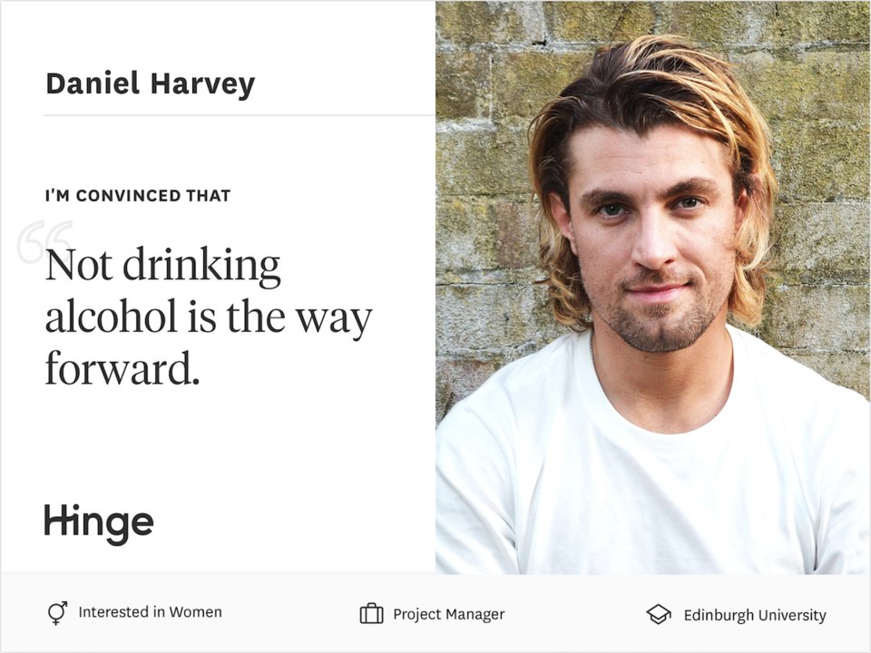Screen dimensions: 871x653
Task: Click the faded quotation mark icon
Action: [x=45, y=241]
